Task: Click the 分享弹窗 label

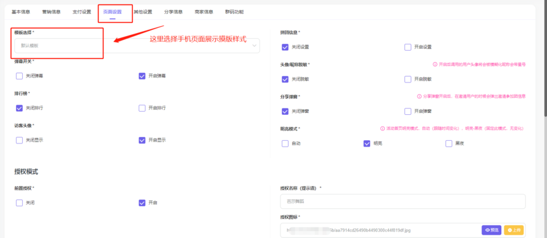Action: point(290,96)
